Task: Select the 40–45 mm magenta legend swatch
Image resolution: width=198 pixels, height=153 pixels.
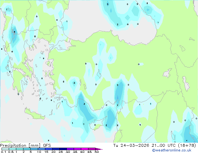Action: 85,149
